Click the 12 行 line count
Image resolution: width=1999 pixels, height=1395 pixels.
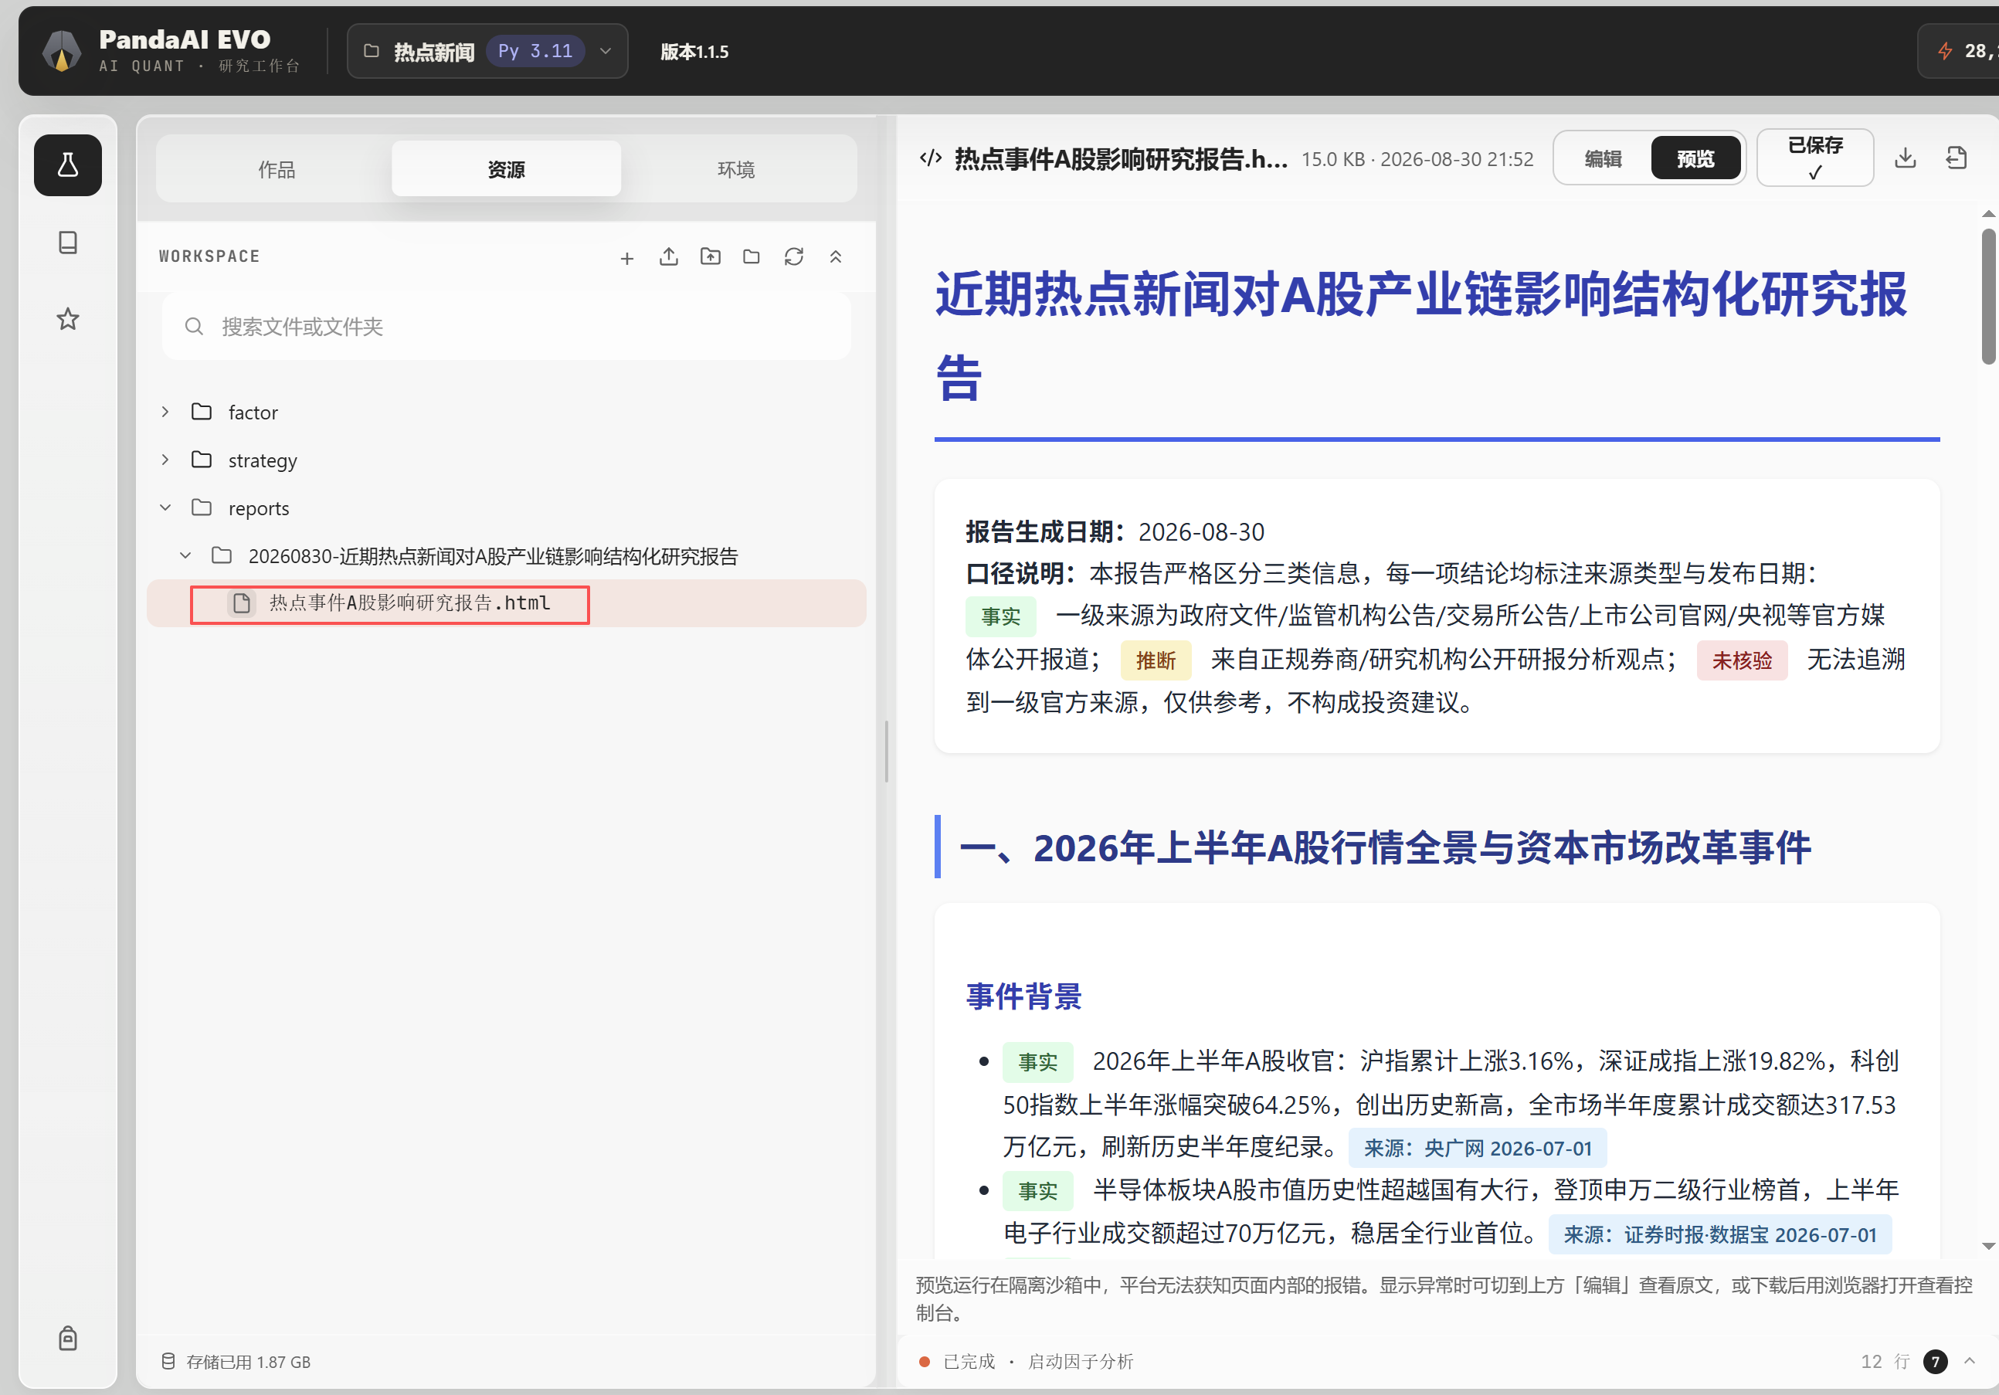point(1885,1361)
